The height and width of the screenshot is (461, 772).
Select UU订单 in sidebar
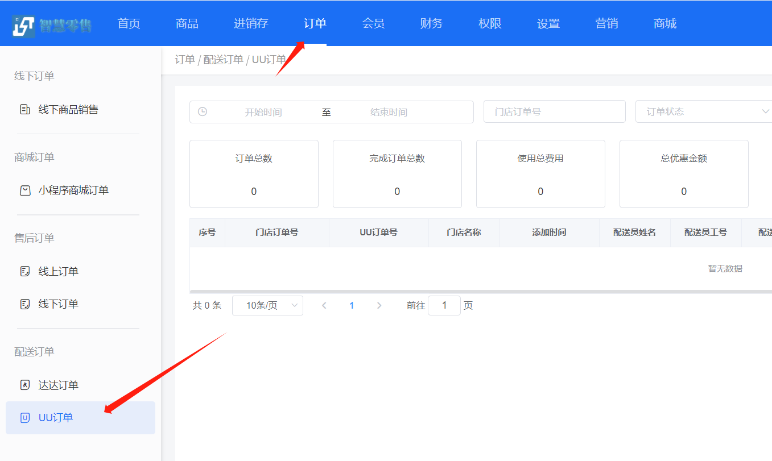(x=80, y=418)
